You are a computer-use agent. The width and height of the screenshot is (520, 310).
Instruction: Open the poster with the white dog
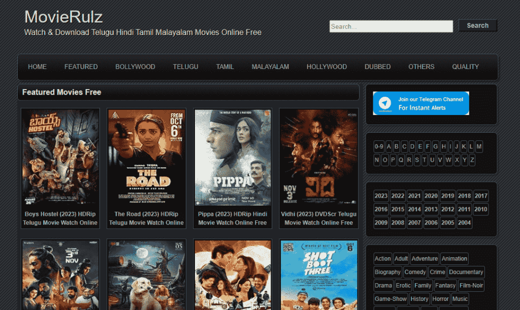coord(146,275)
